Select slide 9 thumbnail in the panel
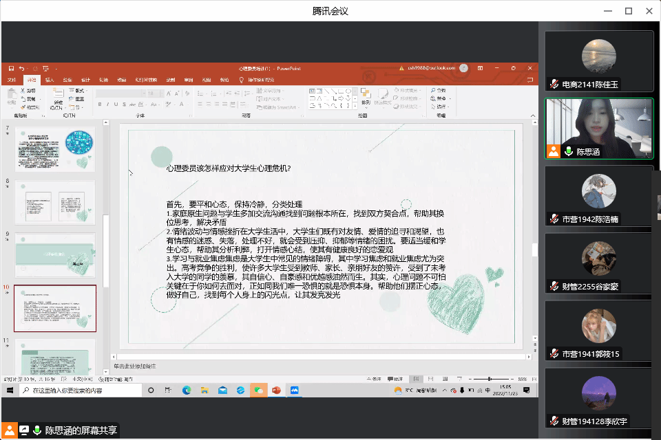 point(55,255)
